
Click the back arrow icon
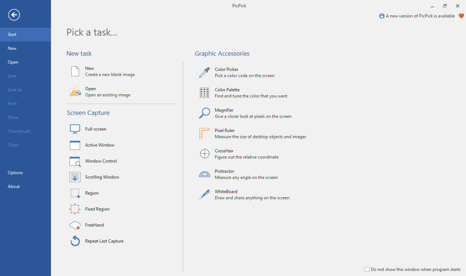tap(14, 15)
